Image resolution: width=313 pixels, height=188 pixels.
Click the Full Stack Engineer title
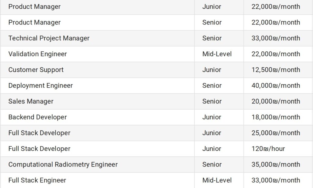pos(37,180)
